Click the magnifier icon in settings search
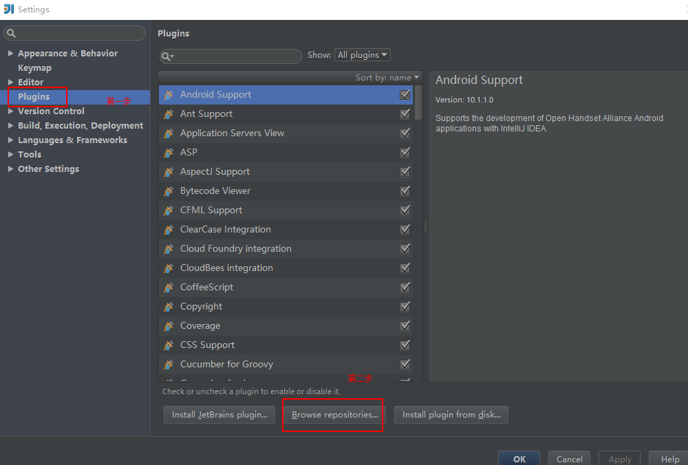 (x=12, y=33)
